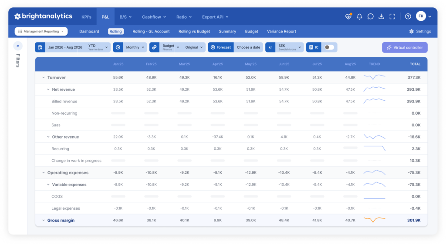Expand the Filters sidebar with the double arrow
The width and height of the screenshot is (446, 244).
click(x=17, y=46)
